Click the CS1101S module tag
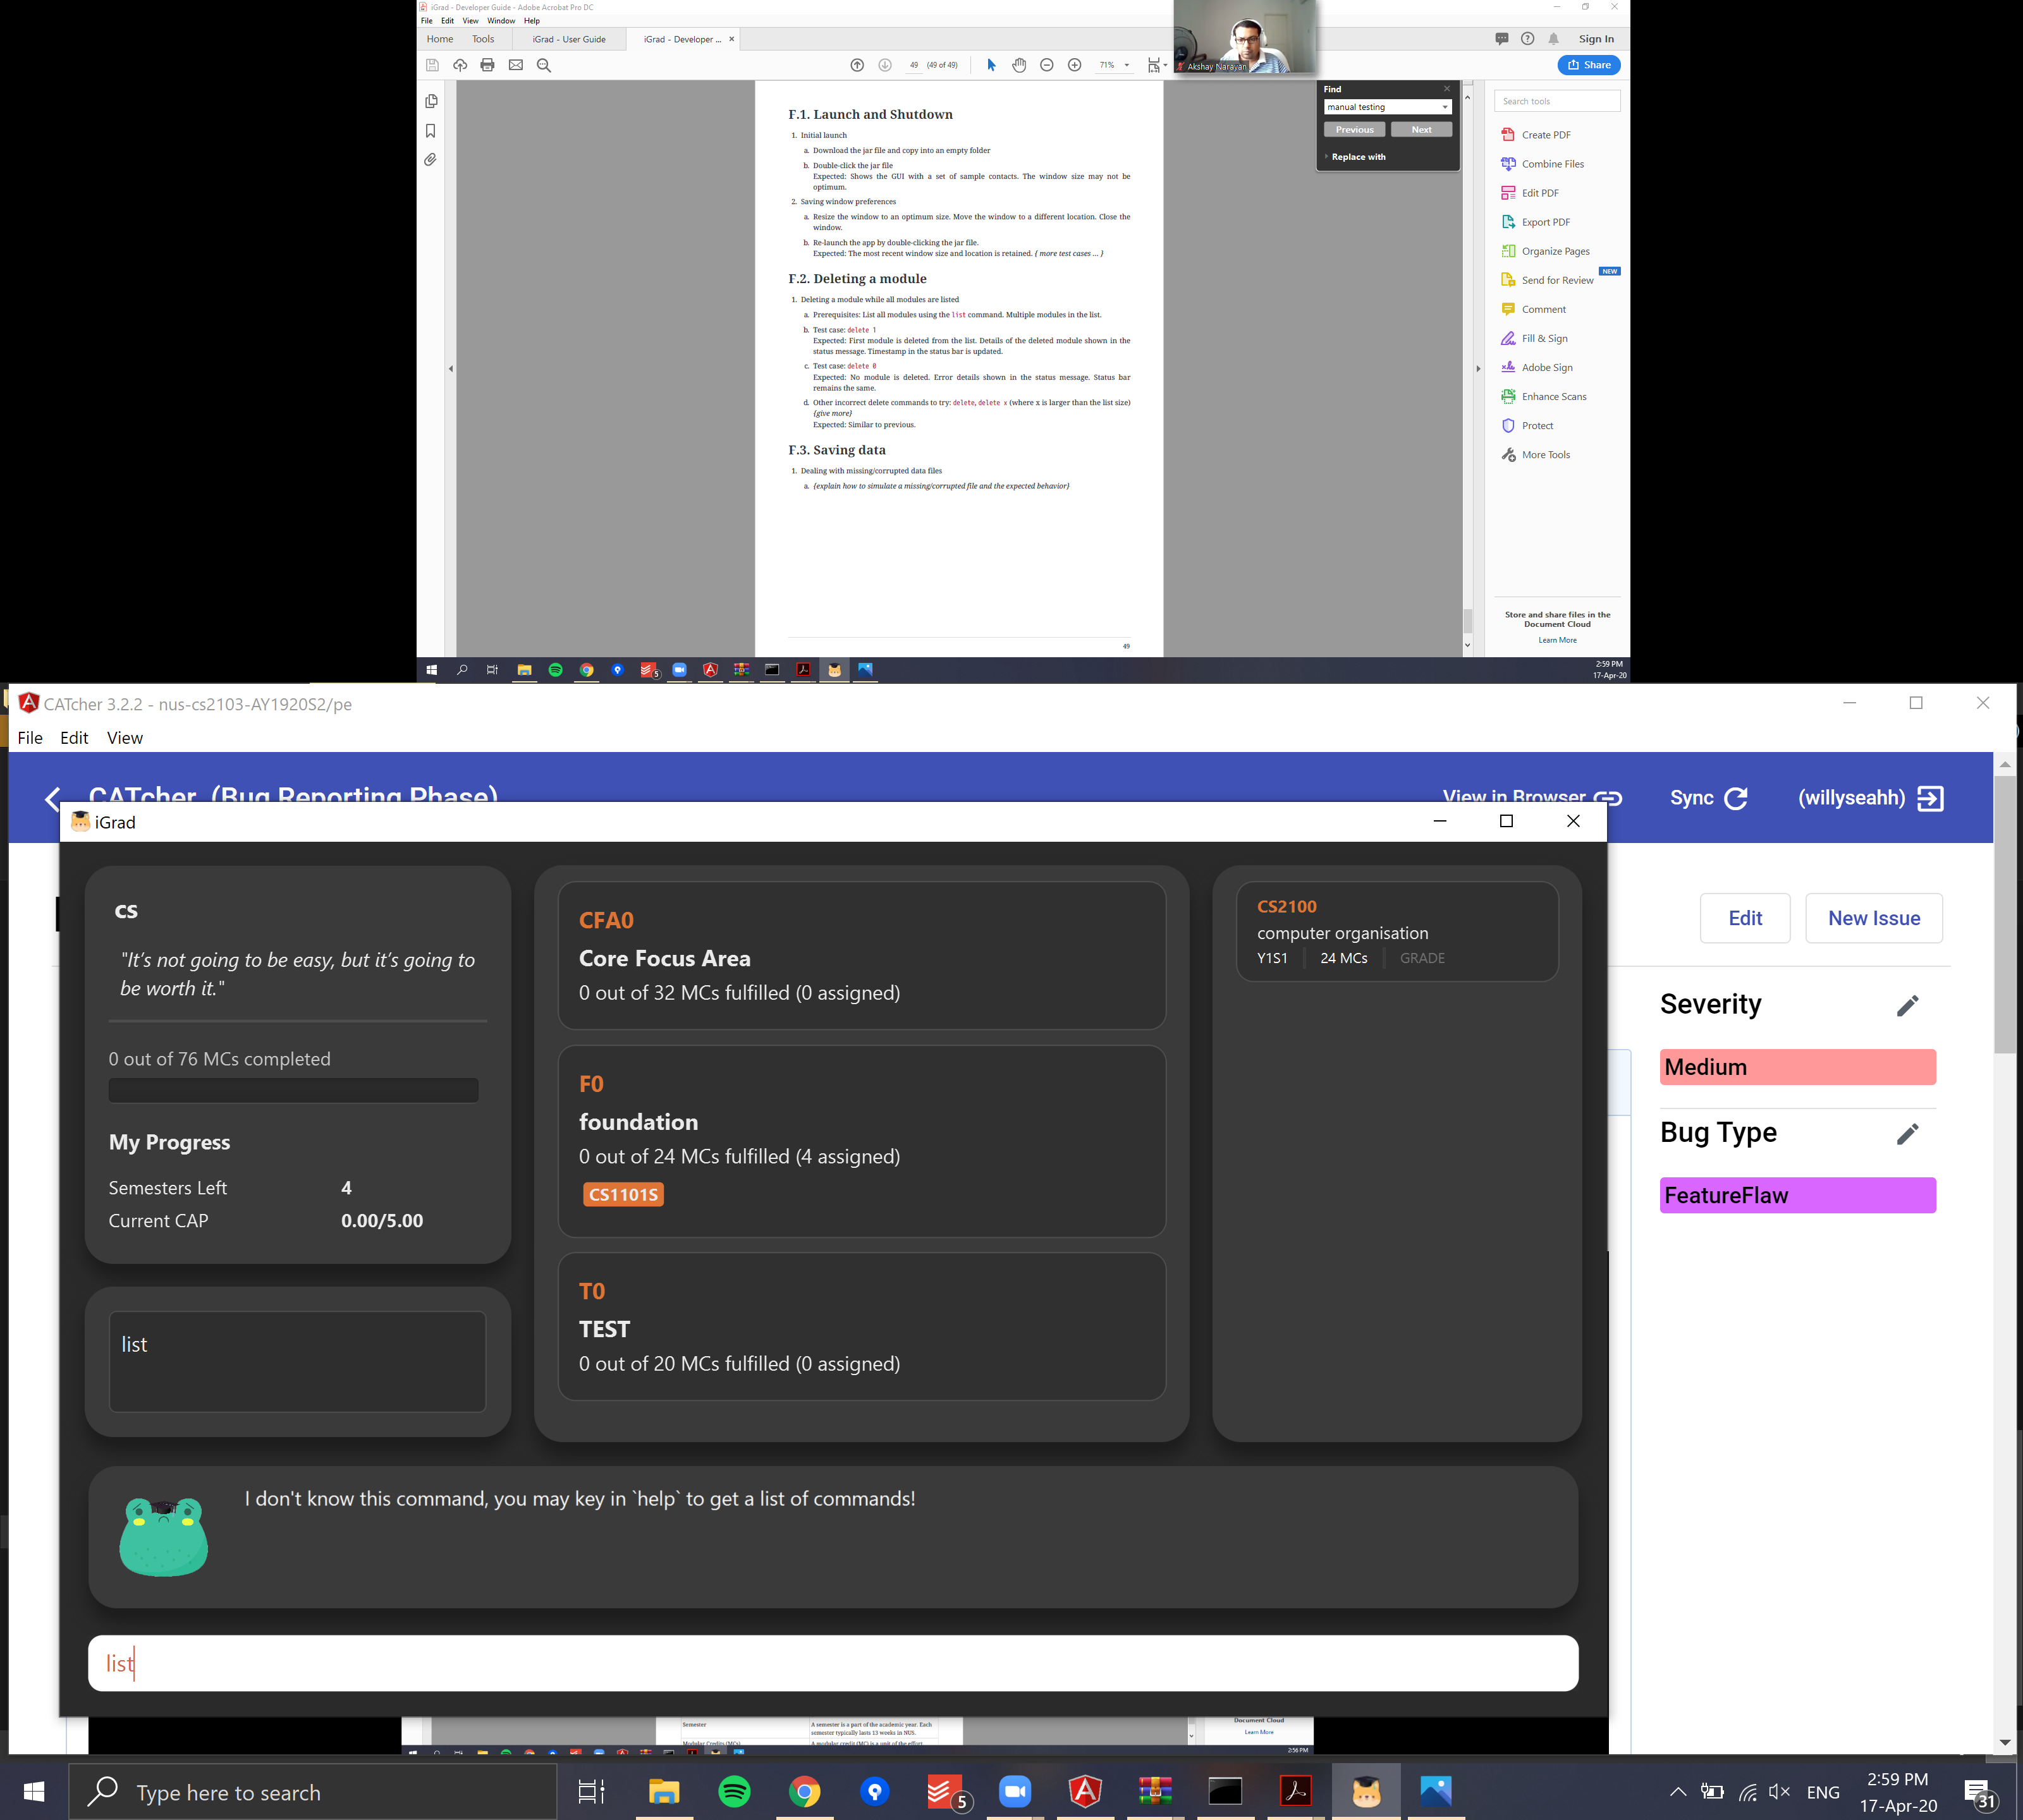The image size is (2023, 1820). click(623, 1194)
